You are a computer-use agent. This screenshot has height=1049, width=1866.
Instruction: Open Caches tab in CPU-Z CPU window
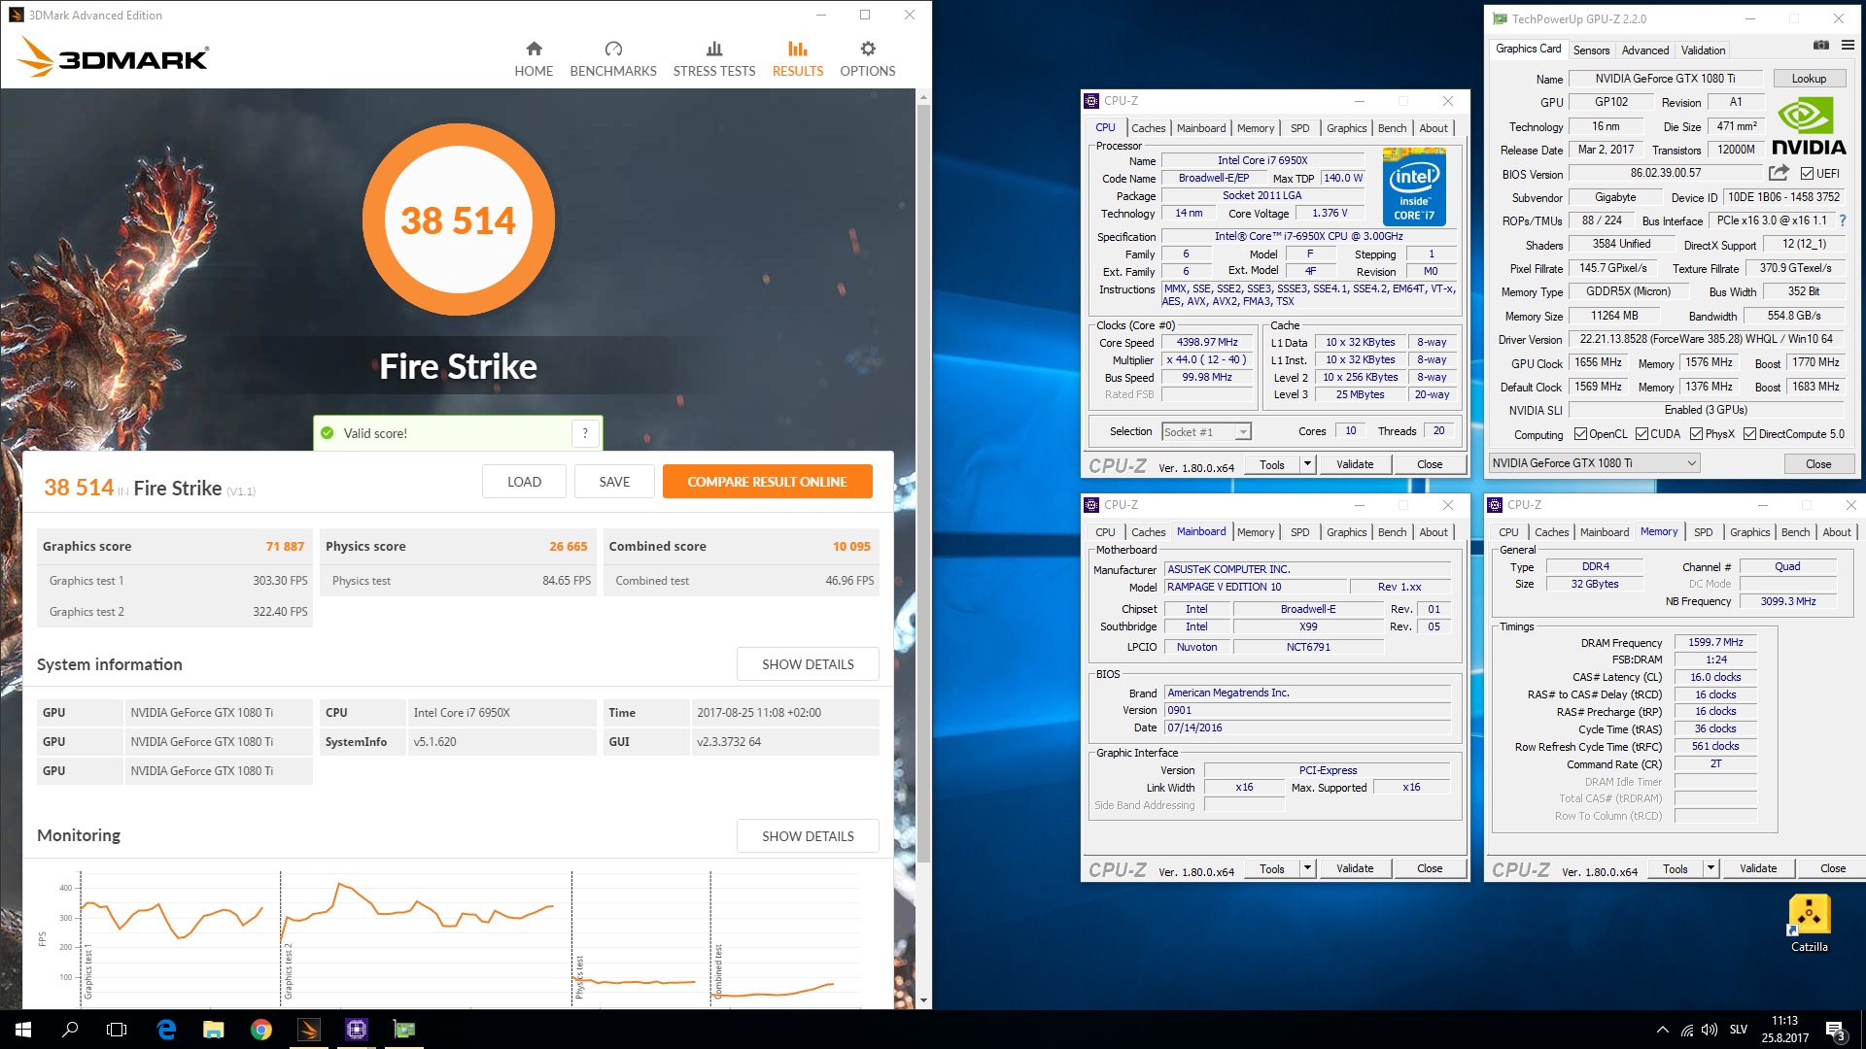pos(1148,128)
